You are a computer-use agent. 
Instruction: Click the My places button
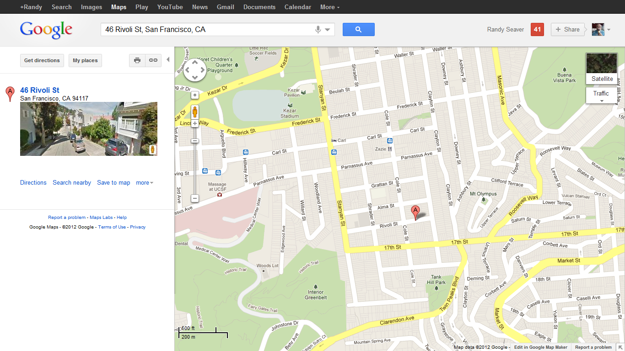(85, 60)
